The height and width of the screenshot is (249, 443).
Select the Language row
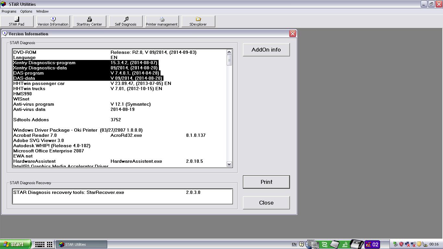tap(119, 57)
